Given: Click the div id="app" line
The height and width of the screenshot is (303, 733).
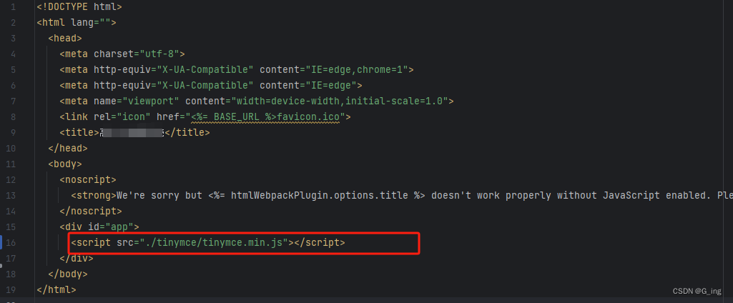Looking at the screenshot, I should click(99, 227).
